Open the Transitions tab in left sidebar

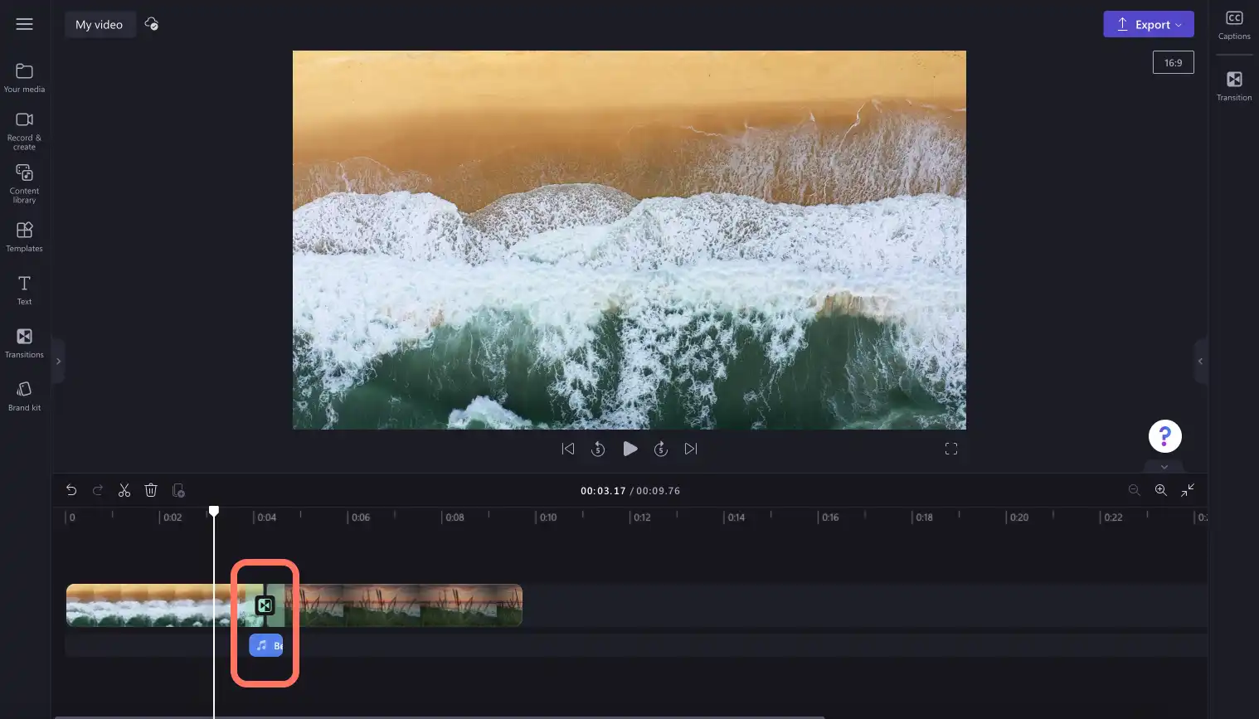(x=24, y=342)
